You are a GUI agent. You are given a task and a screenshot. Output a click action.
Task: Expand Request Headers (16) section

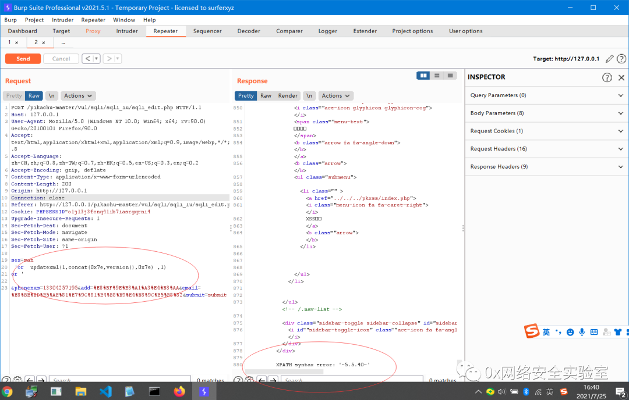[x=546, y=149]
